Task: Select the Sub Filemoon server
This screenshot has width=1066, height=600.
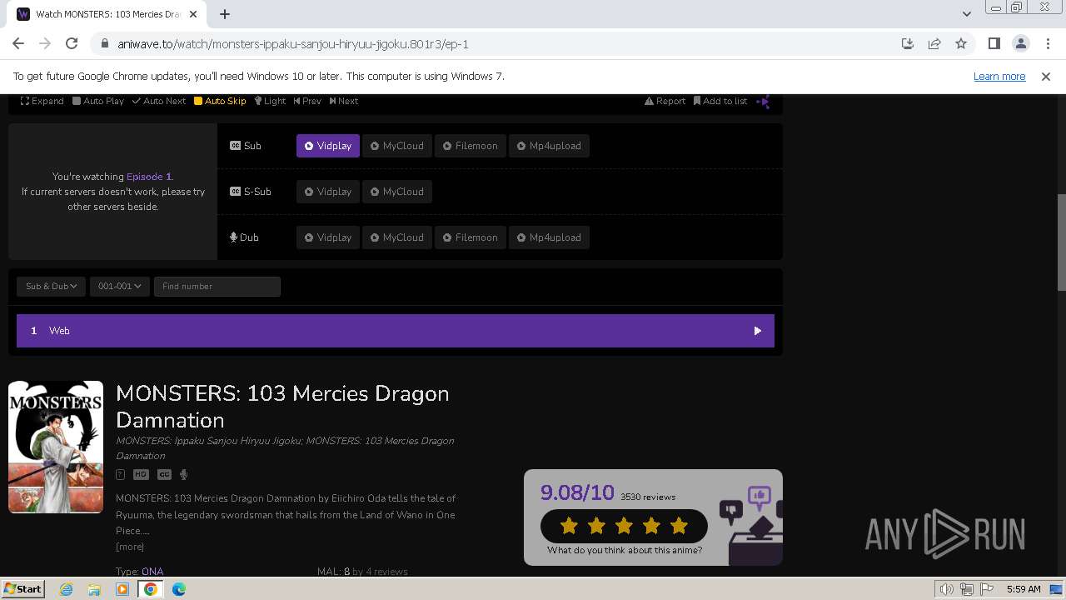Action: (x=471, y=146)
